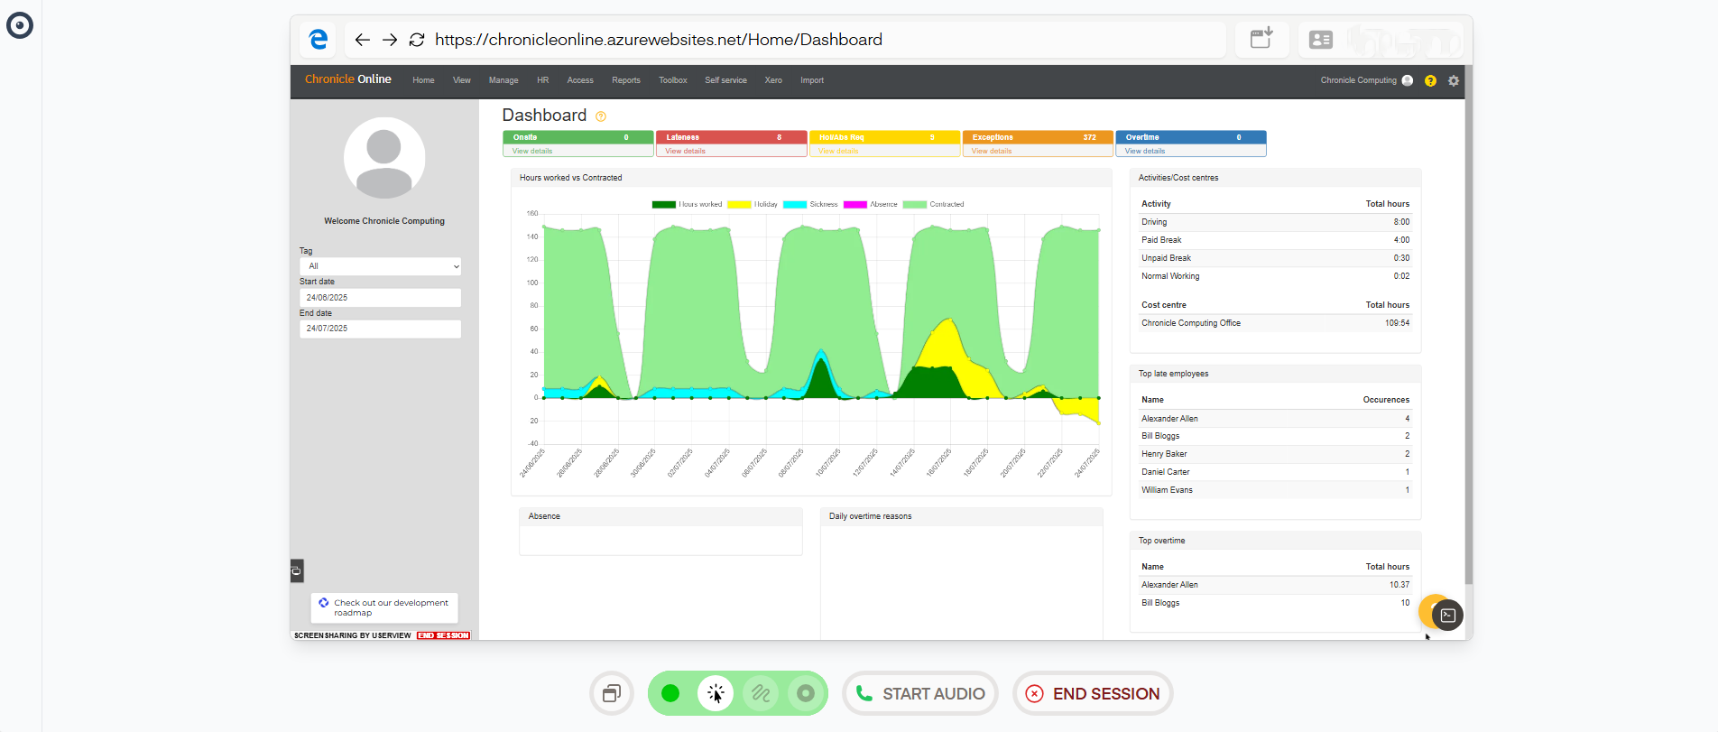Toggle the drawing scribble tool
The image size is (1718, 732).
coord(761,693)
